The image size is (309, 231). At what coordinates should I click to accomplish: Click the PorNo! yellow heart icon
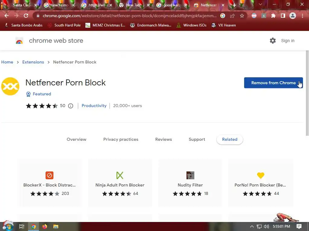(x=260, y=175)
